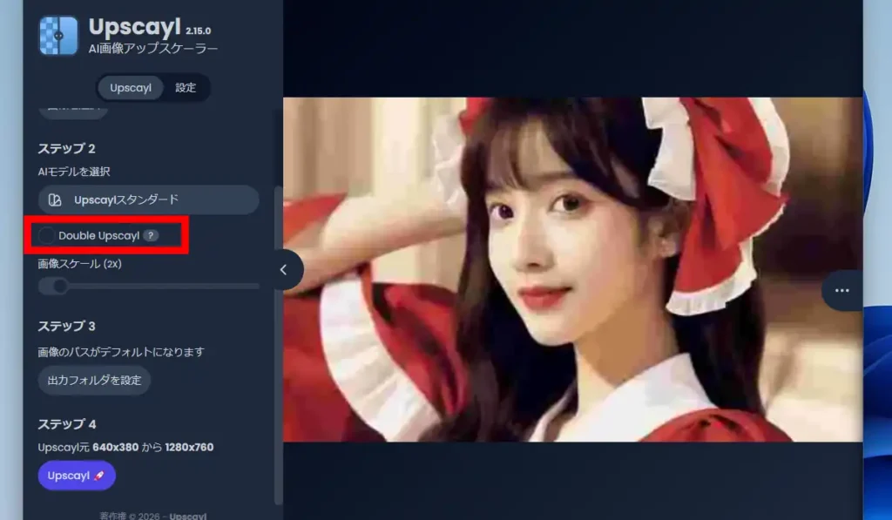Click the middle of the image scale slider track
The image size is (892, 520).
tap(149, 286)
